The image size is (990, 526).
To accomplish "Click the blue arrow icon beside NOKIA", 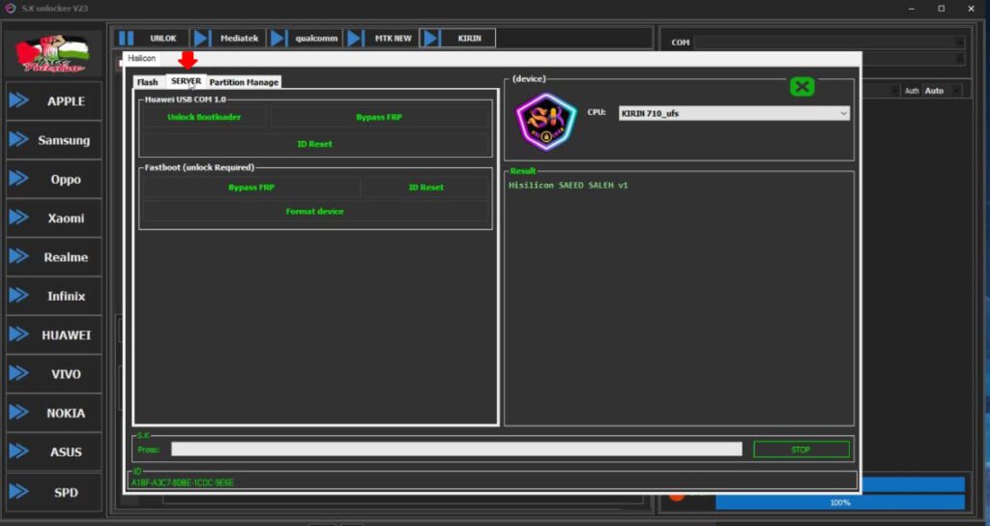I will [19, 412].
